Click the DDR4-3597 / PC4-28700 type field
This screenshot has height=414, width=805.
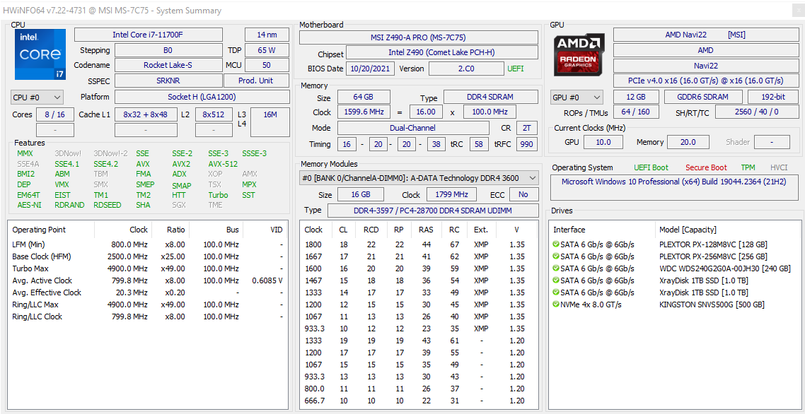[x=433, y=211]
